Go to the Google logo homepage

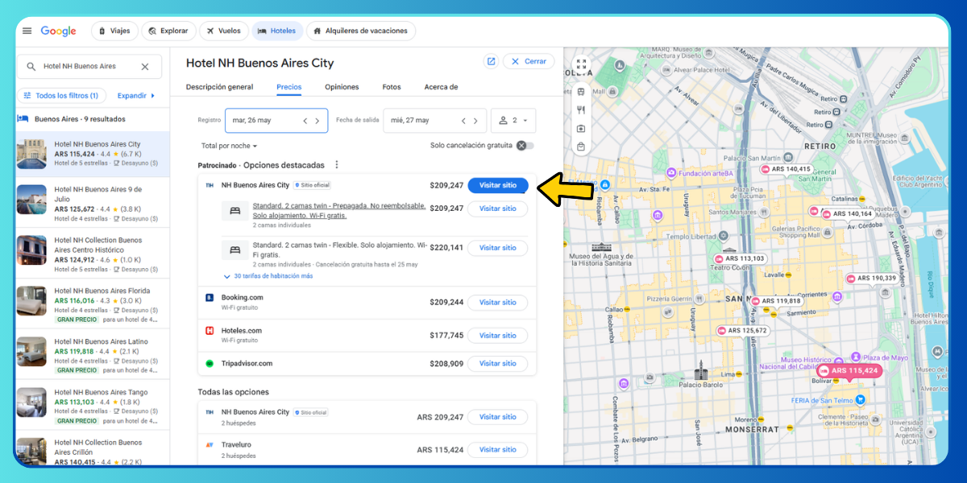pos(58,31)
